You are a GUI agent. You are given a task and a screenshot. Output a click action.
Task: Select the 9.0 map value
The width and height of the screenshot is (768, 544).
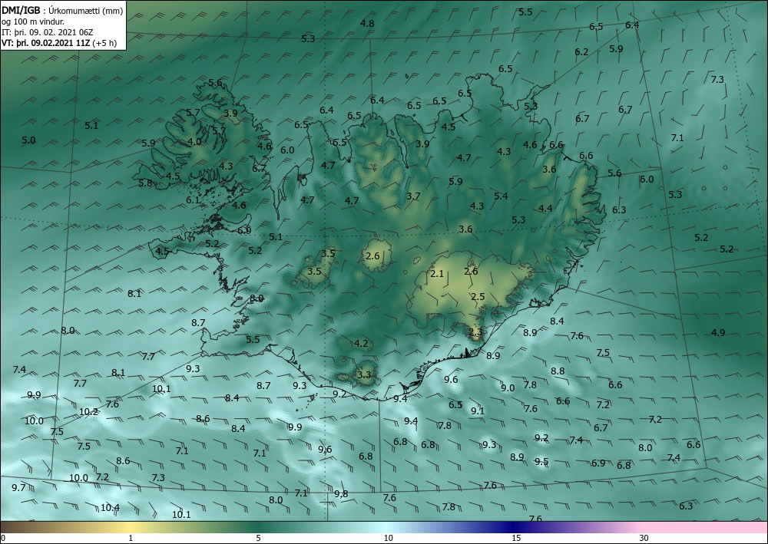click(508, 388)
